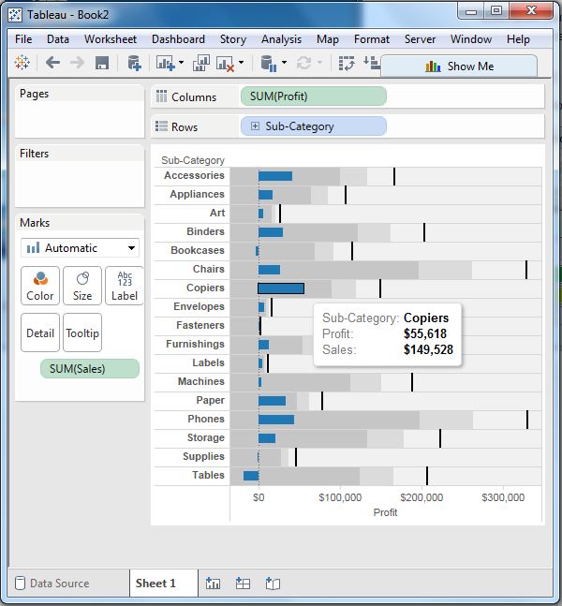Open the Worksheet menu
This screenshot has height=606, width=562.
[x=110, y=39]
